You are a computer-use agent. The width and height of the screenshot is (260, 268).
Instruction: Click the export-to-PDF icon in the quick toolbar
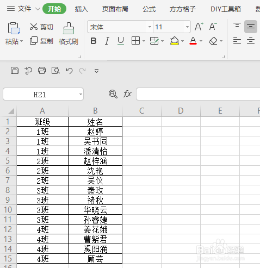pos(28,71)
